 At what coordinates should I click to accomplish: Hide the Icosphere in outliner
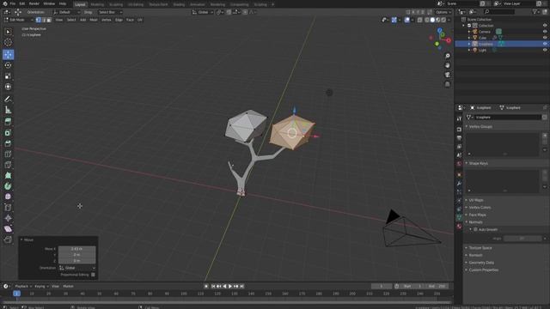(x=545, y=44)
